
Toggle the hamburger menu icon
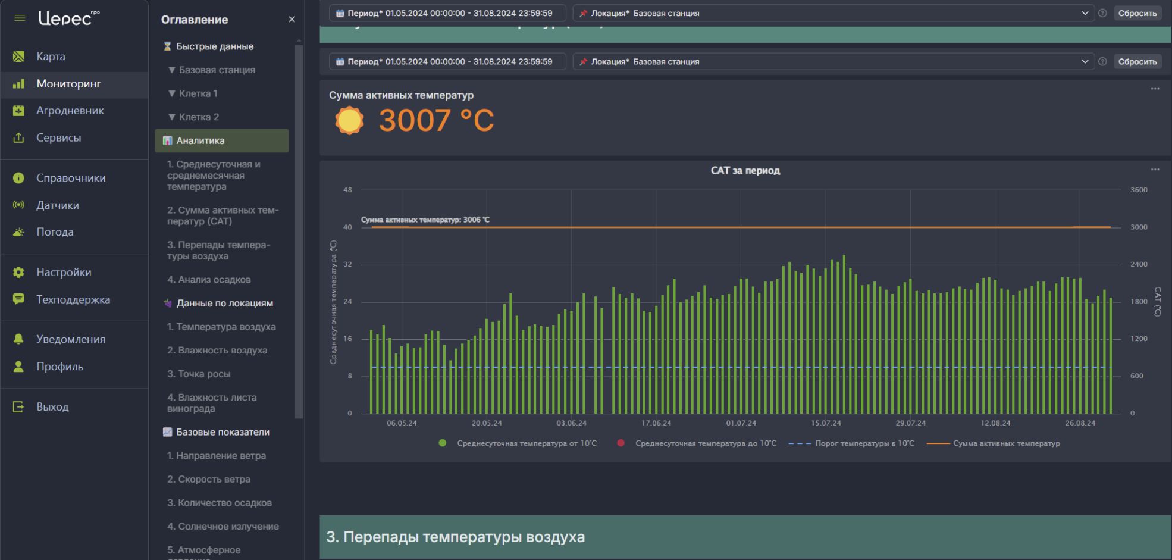[x=20, y=18]
